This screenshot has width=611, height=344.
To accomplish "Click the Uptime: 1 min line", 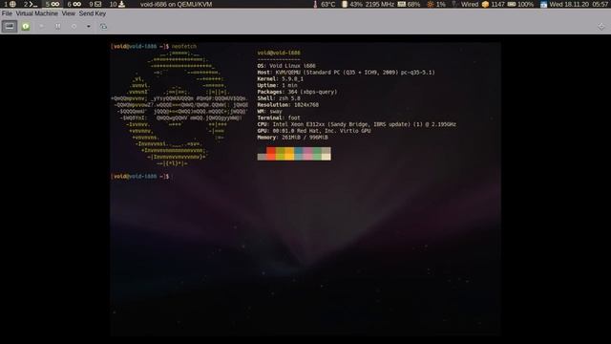I will point(277,85).
